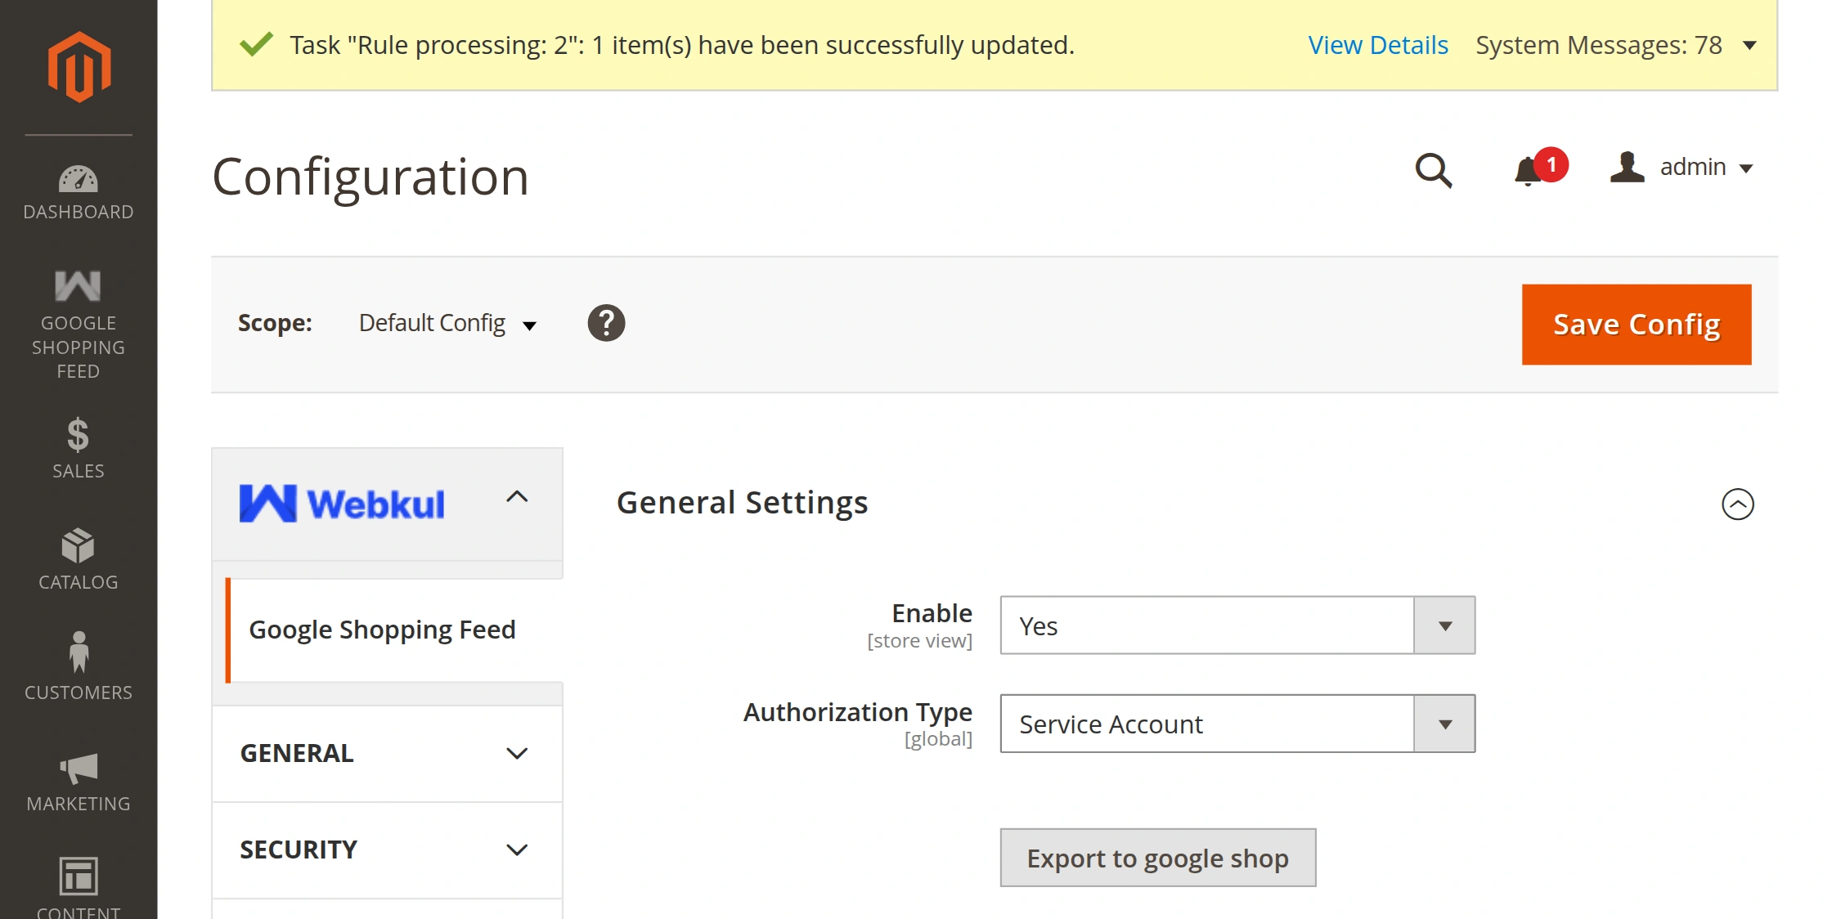The width and height of the screenshot is (1832, 919).
Task: Open the Scope Default Config selector
Action: [446, 322]
